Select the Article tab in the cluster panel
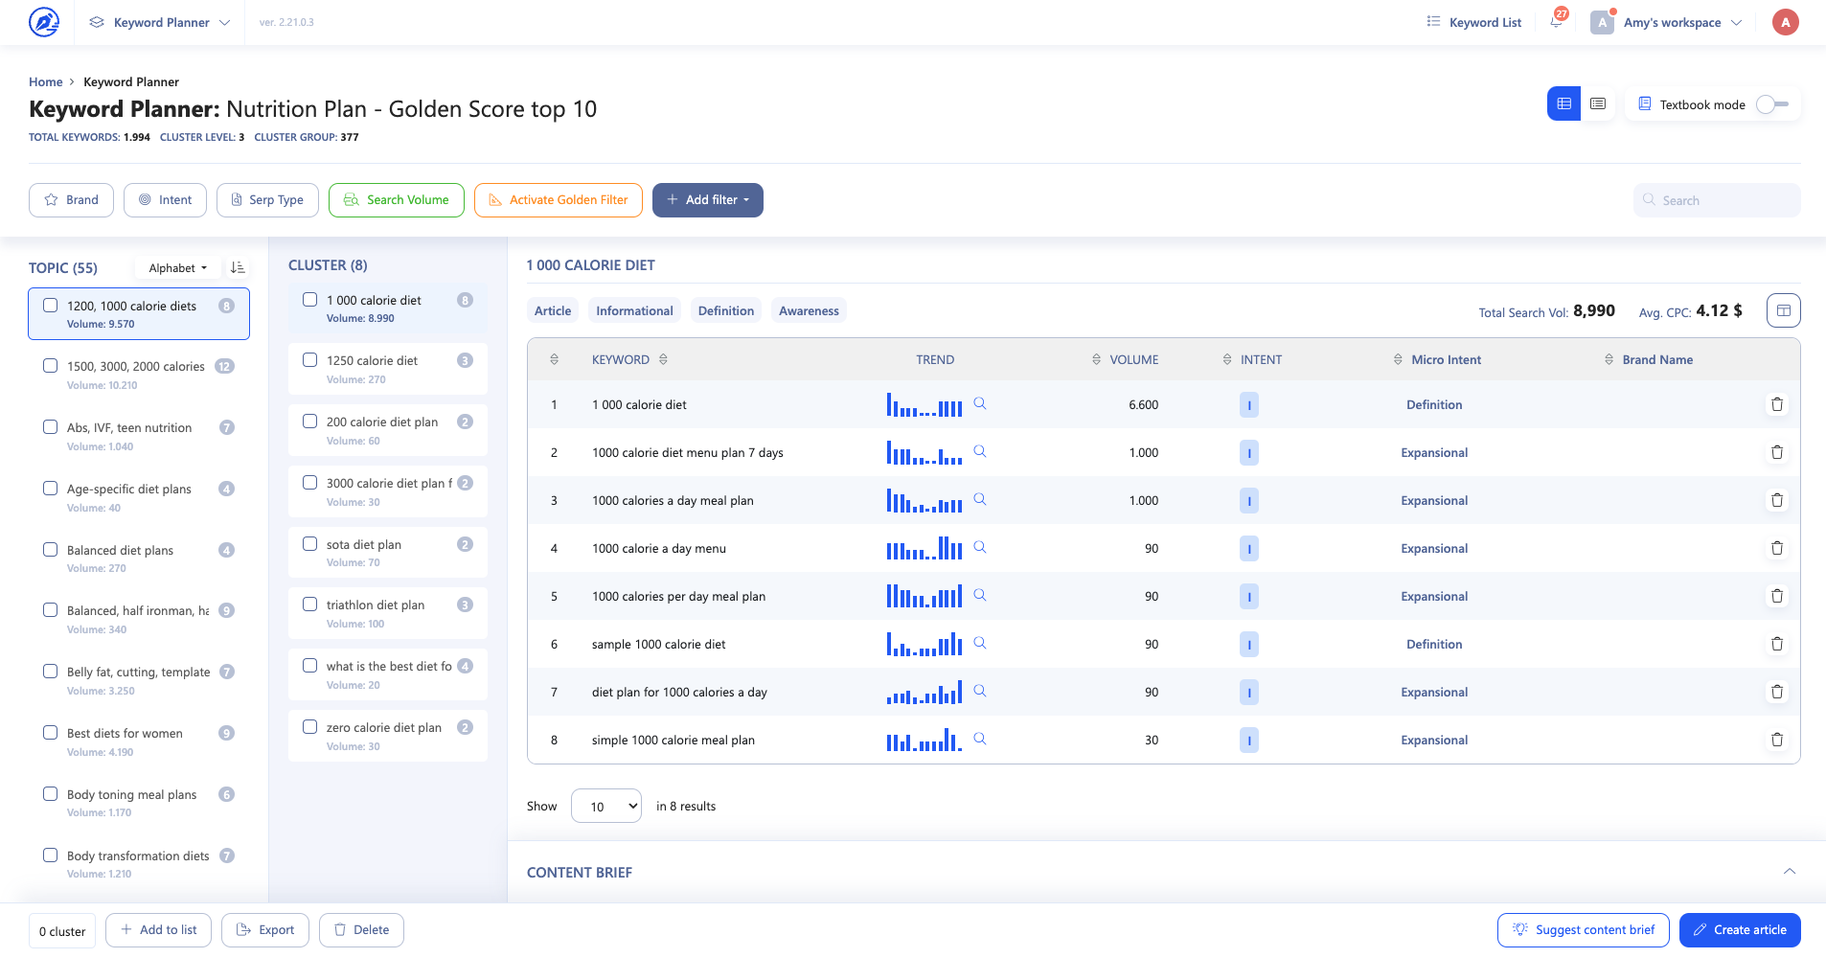Image resolution: width=1826 pixels, height=958 pixels. click(x=552, y=309)
